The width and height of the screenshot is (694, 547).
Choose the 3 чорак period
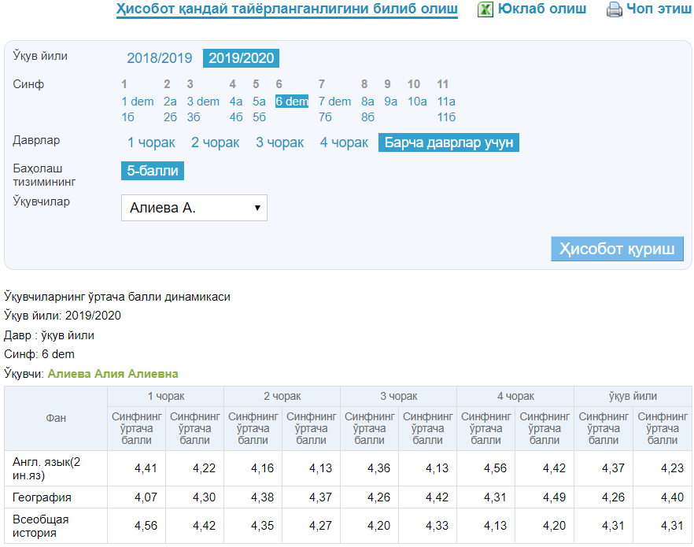[279, 142]
